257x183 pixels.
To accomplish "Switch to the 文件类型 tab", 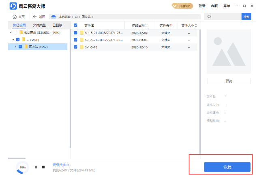I will coord(39,25).
